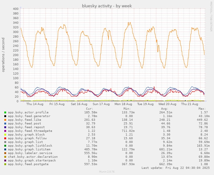Click the feed.like average value 248.21
The width and height of the screenshot is (214, 175).
tap(165, 120)
